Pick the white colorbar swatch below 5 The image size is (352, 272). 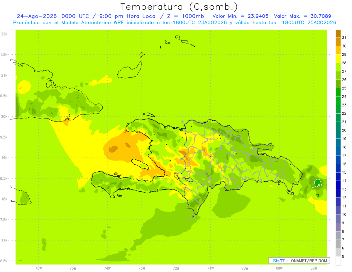[338, 261]
